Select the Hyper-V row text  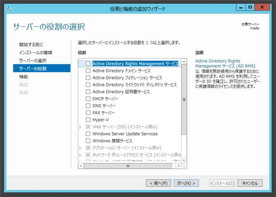pos(101,120)
